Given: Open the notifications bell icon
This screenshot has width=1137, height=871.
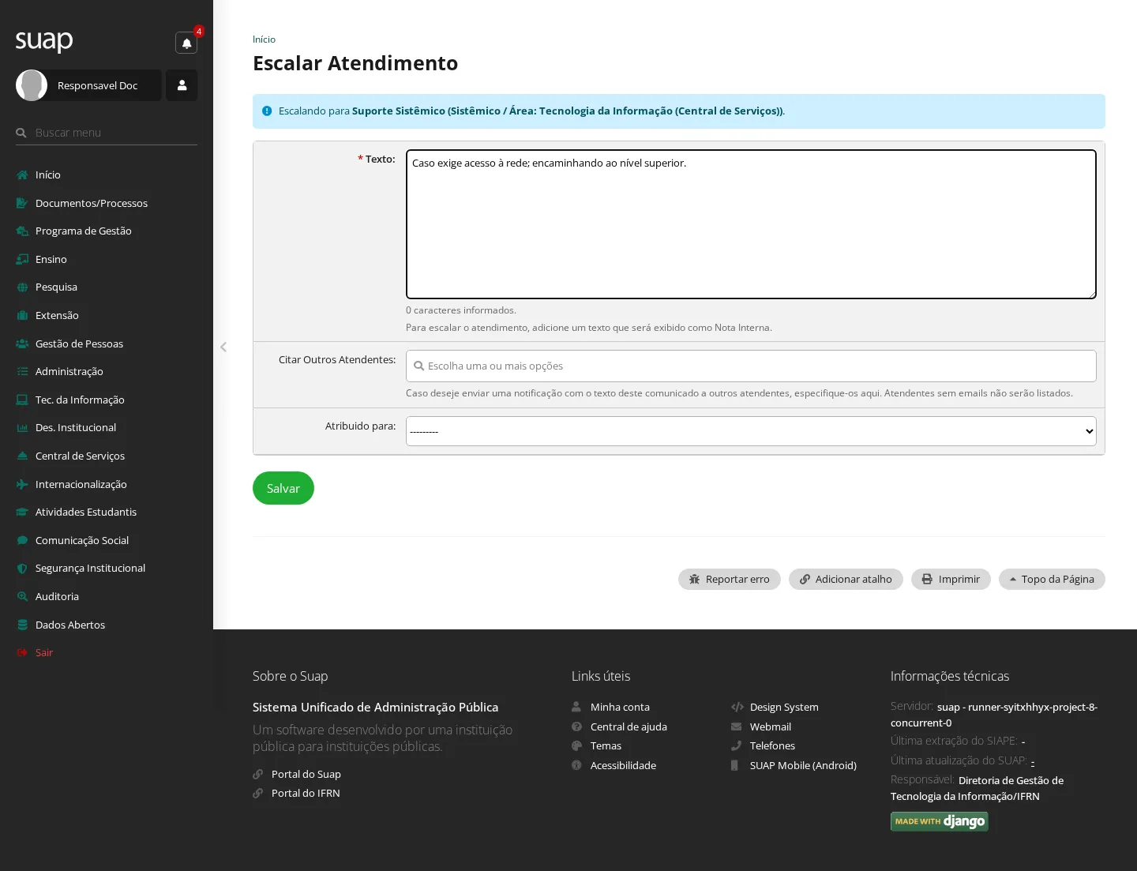Looking at the screenshot, I should [186, 43].
